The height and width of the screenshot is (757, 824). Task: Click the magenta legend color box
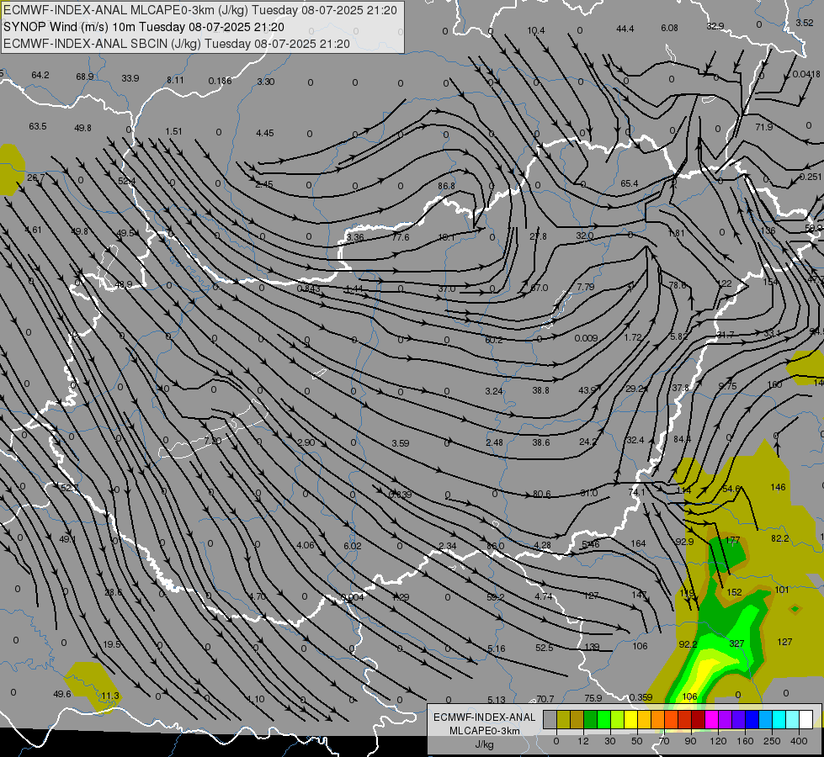pyautogui.click(x=712, y=719)
